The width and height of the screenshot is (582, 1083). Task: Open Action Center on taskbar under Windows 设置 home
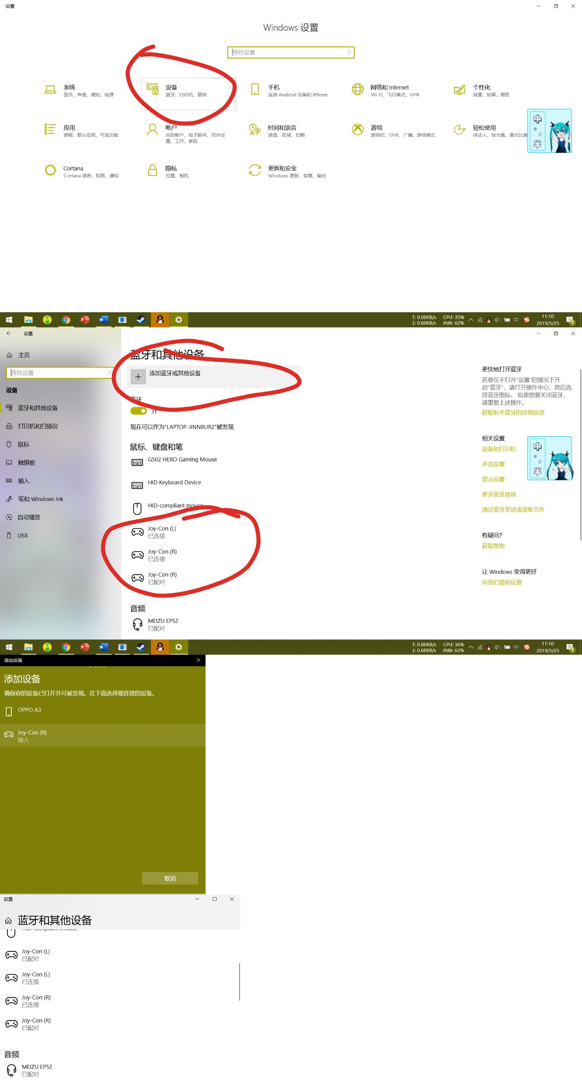click(x=570, y=321)
